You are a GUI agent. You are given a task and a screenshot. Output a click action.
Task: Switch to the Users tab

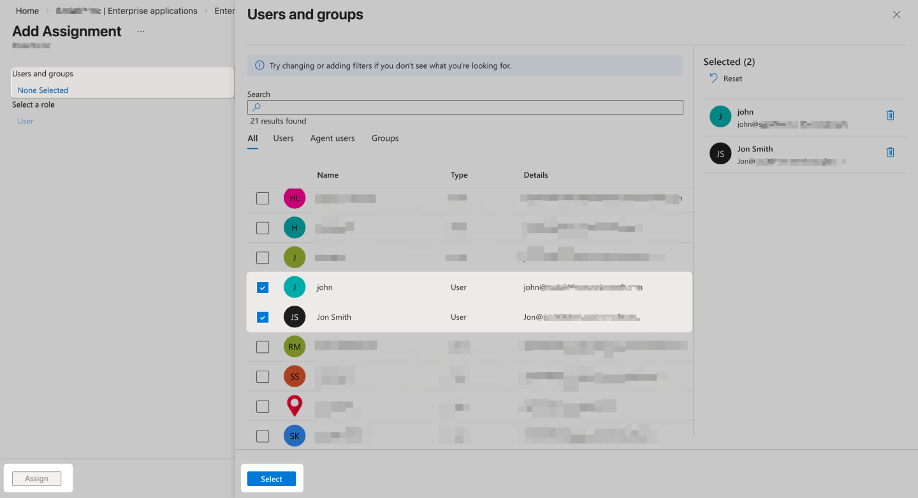pos(283,138)
